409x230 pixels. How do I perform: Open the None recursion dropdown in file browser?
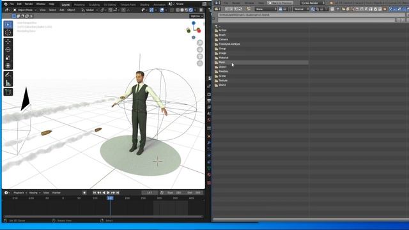click(266, 9)
